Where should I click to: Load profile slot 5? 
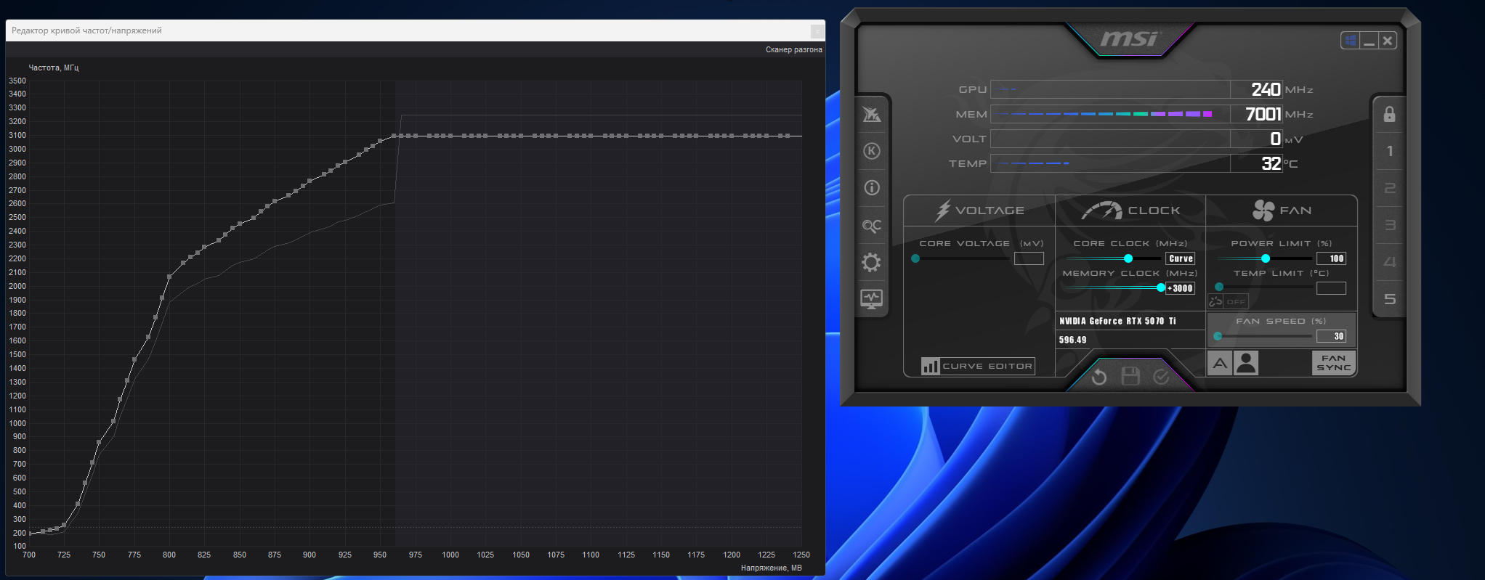(x=1390, y=299)
